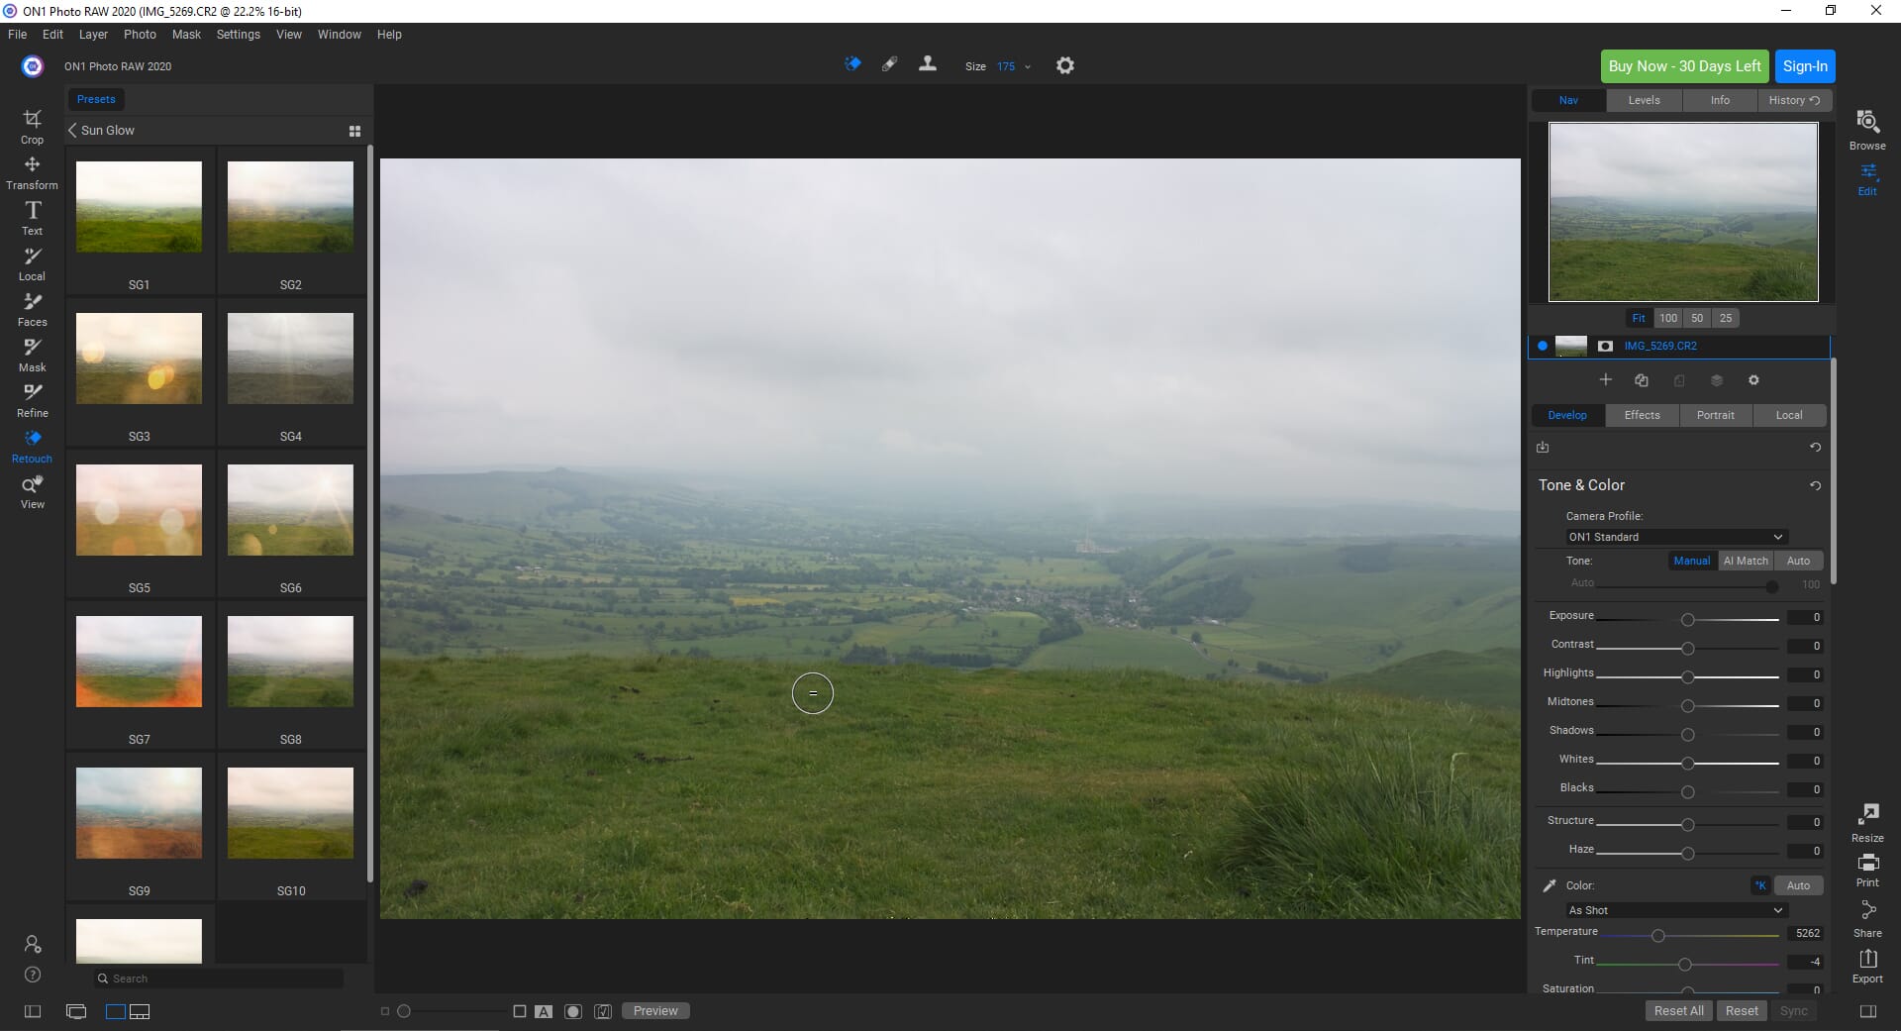This screenshot has height=1031, width=1901.
Task: Open the user account icon at bottom left
Action: point(33,943)
